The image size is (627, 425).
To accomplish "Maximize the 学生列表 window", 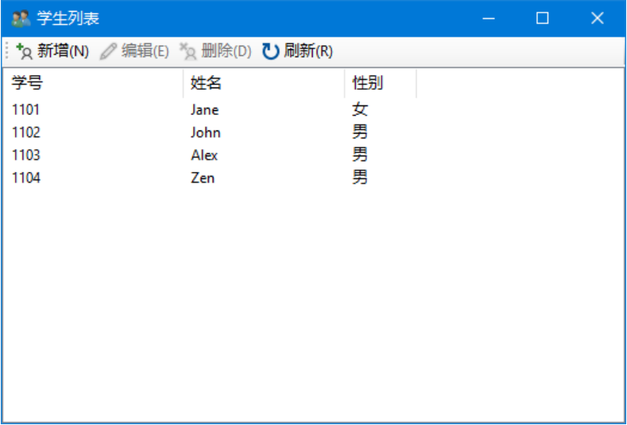I will (x=543, y=19).
